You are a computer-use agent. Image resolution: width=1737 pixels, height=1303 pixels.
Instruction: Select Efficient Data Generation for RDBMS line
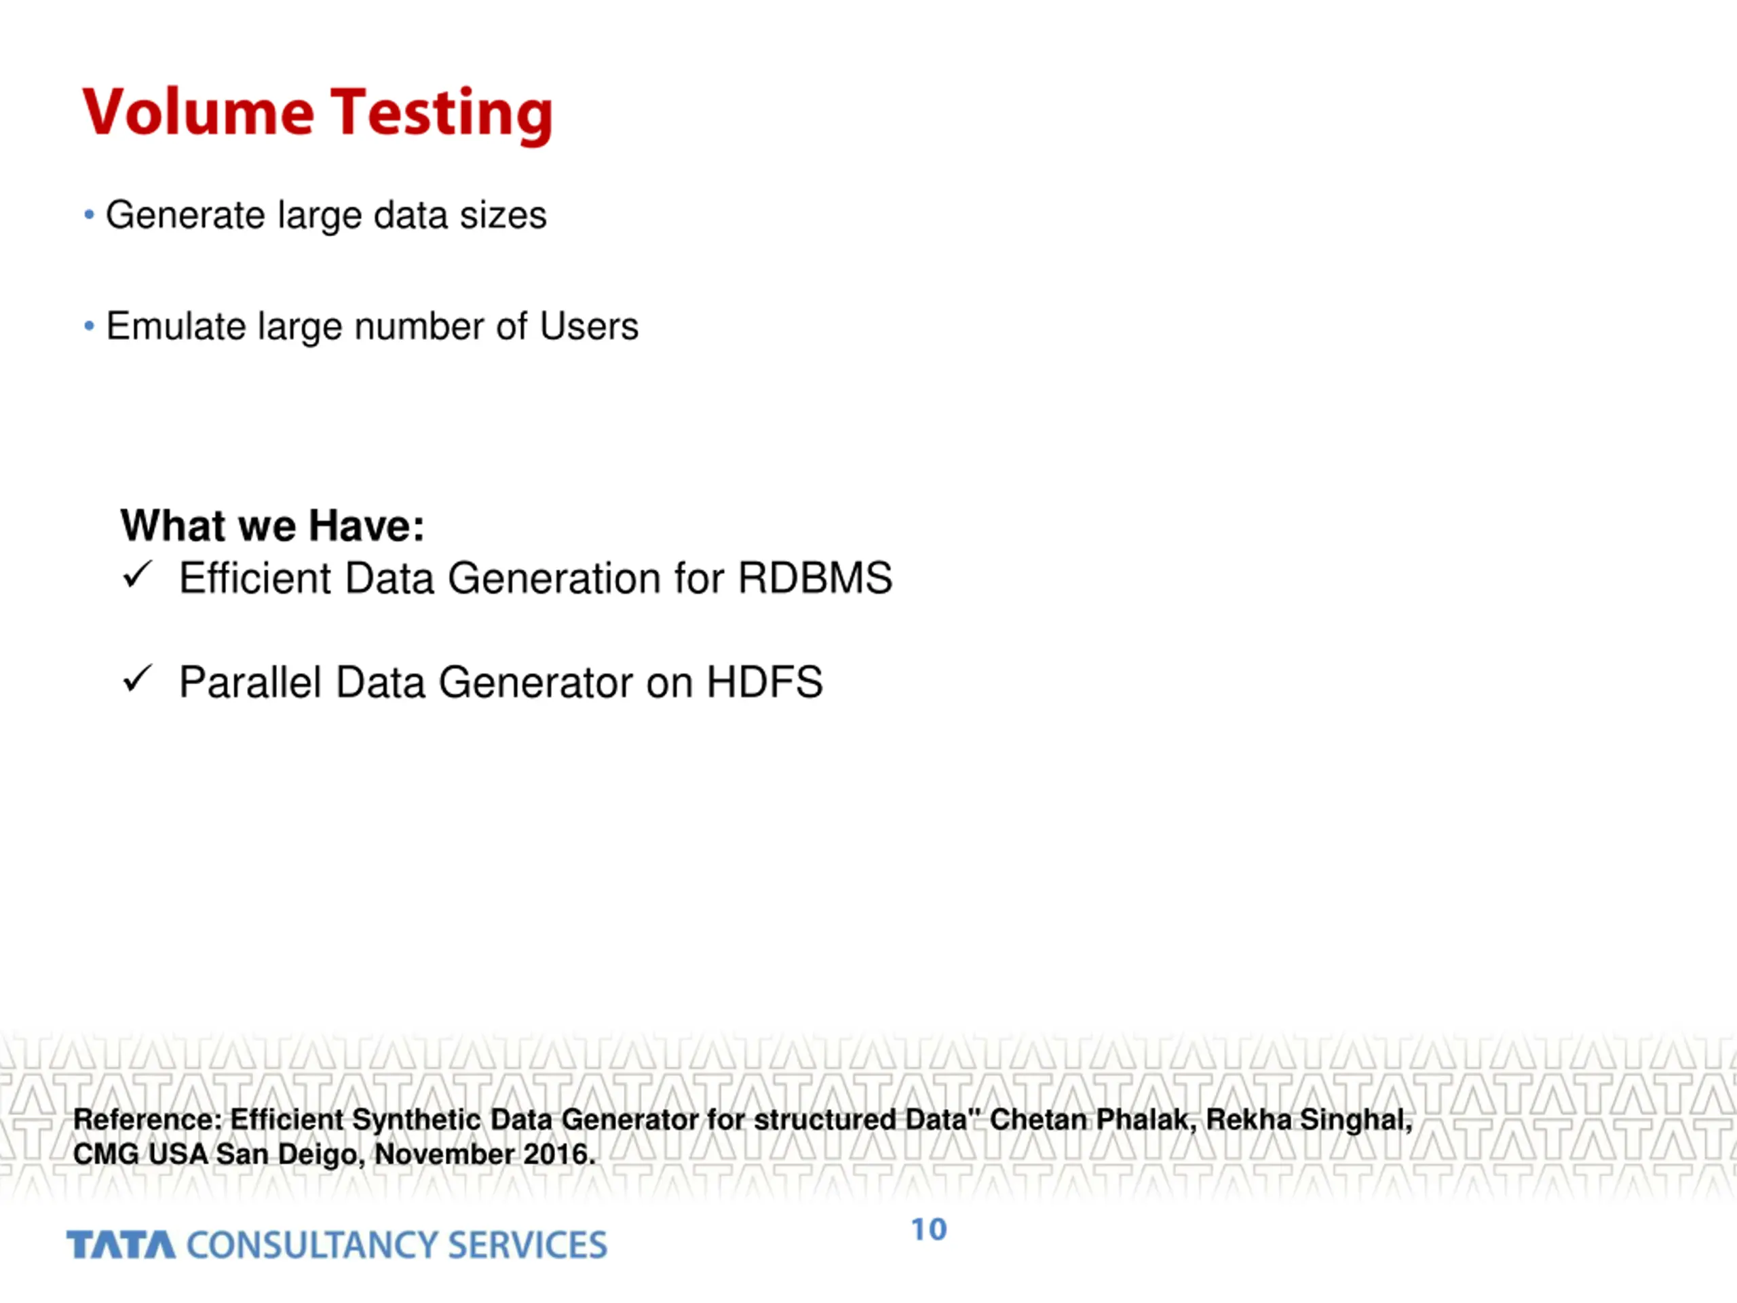pos(535,579)
